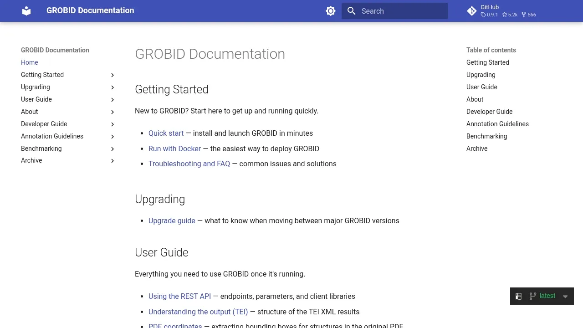Open Annotation Guidelines label in left navigation

52,136
